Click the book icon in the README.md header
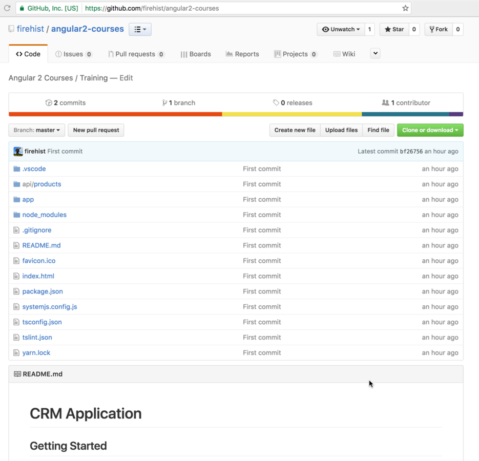This screenshot has width=479, height=461. pos(17,374)
